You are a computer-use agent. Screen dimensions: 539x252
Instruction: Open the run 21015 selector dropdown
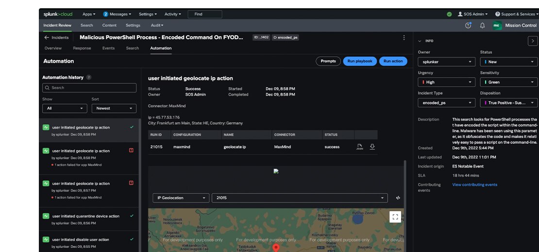[300, 198]
